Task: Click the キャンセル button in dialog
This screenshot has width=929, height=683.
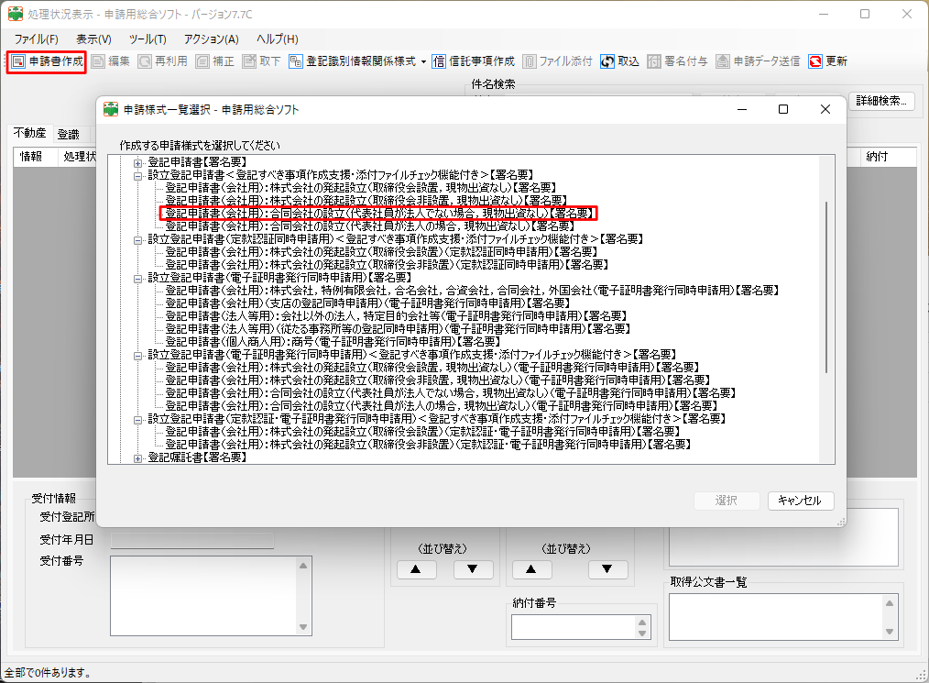Action: pos(800,501)
